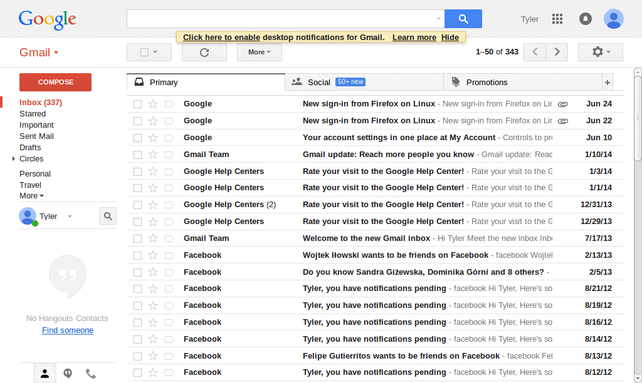Hide the notification banner
The width and height of the screenshot is (642, 383).
(x=450, y=37)
